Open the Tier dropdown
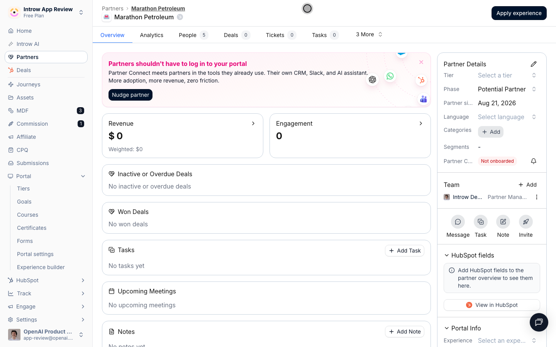 (x=507, y=75)
